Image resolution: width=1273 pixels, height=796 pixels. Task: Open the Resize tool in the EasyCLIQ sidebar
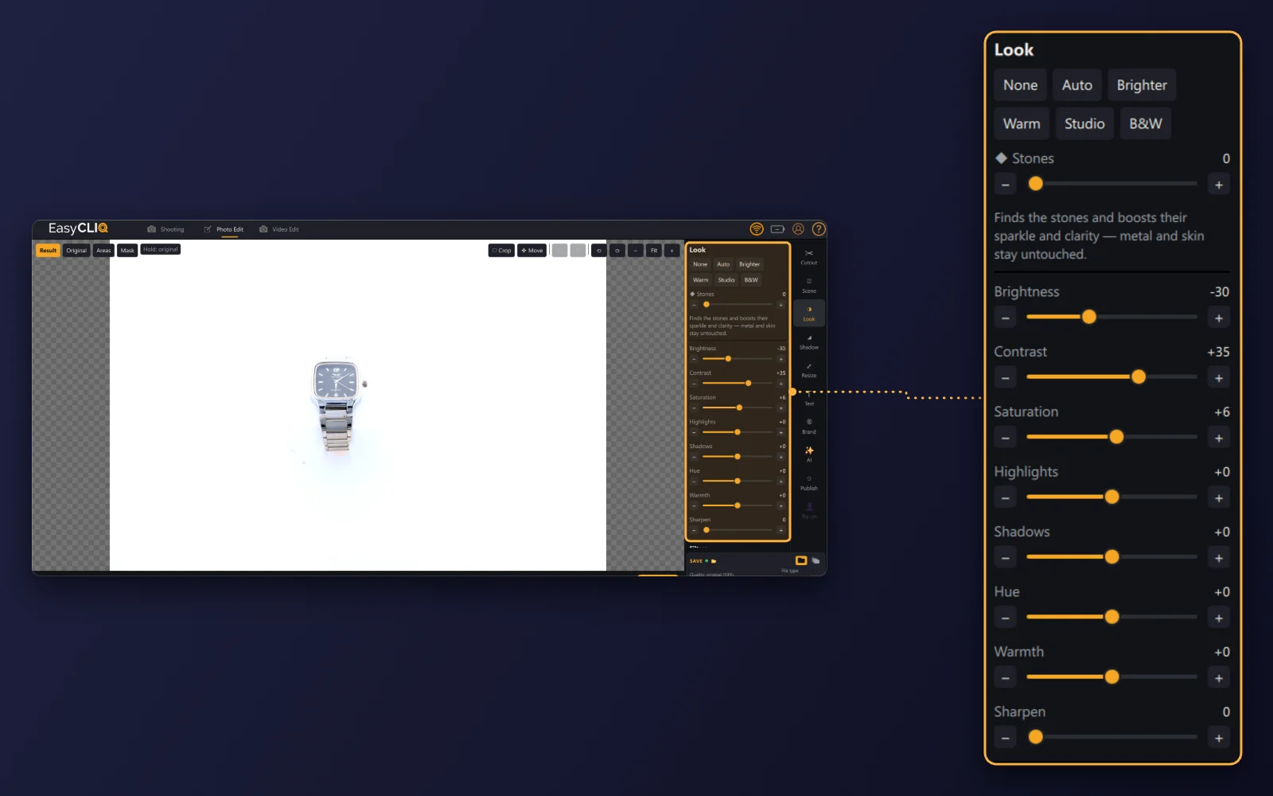[808, 370]
